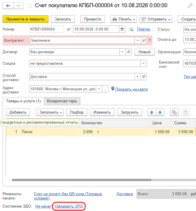Click Оформить ЭПД link
196x211 pixels.
pyautogui.click(x=69, y=206)
